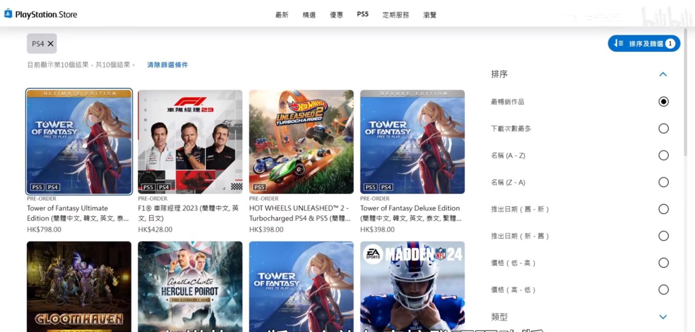
Task: Click the 類型 section heading
Action: pyautogui.click(x=499, y=317)
